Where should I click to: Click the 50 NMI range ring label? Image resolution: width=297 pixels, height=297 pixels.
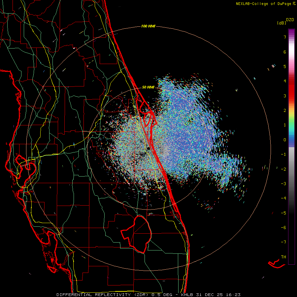click(148, 87)
